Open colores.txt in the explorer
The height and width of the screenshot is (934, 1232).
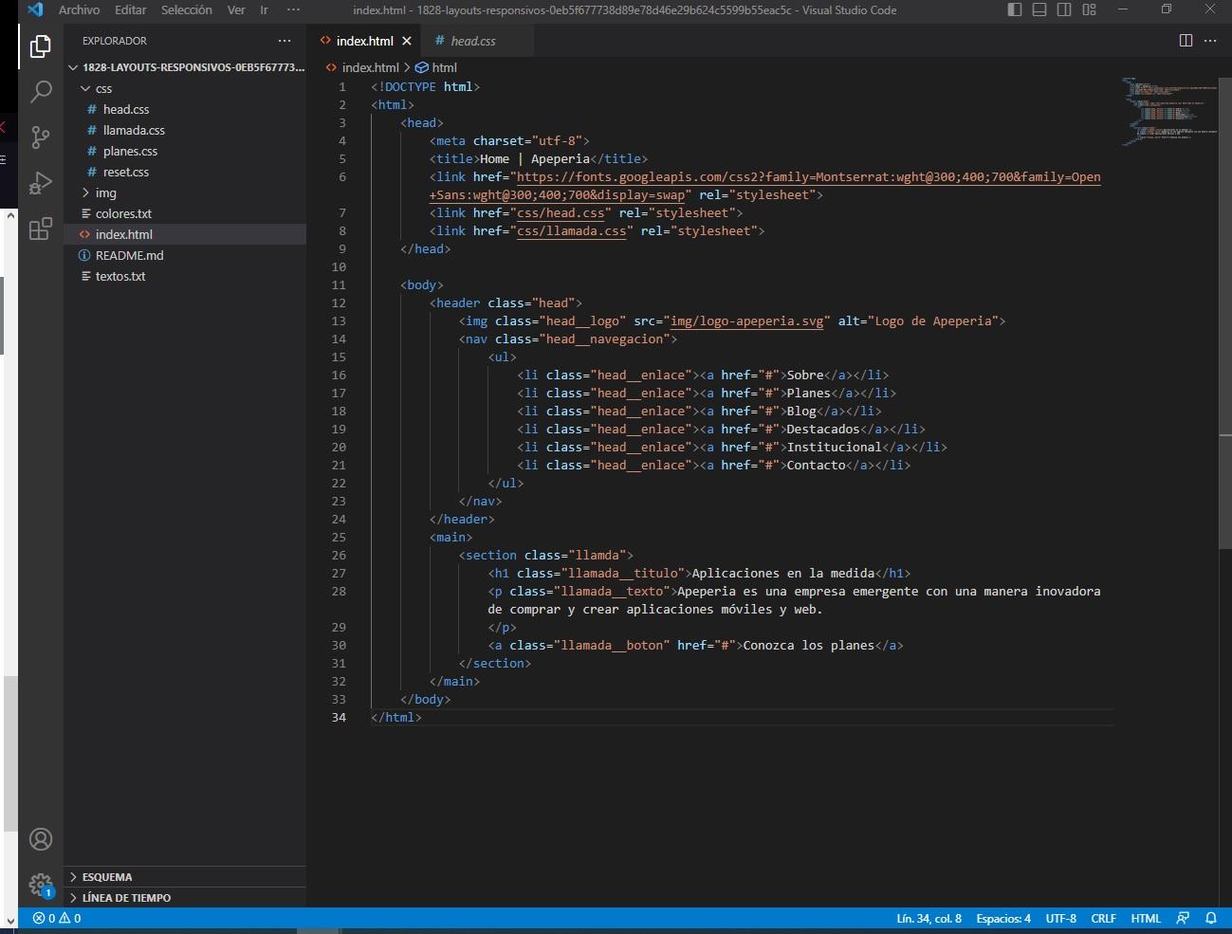click(x=185, y=213)
